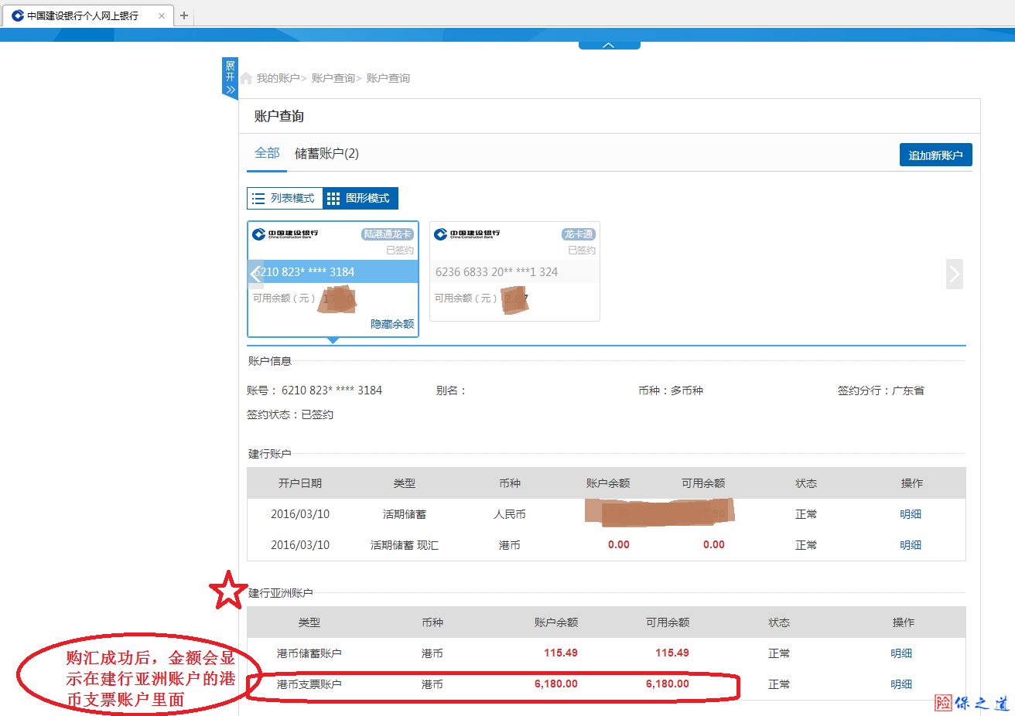Show previous account card with left arrow
1015x716 pixels.
point(256,274)
